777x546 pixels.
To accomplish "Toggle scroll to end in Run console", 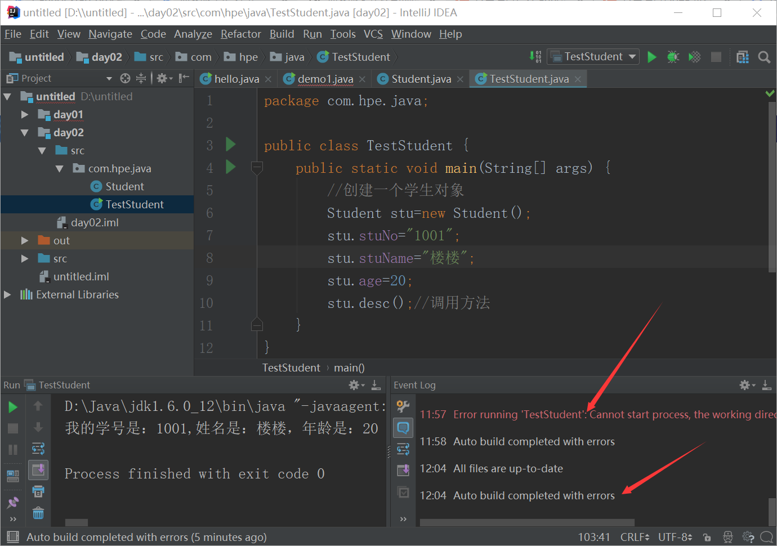I will click(38, 470).
